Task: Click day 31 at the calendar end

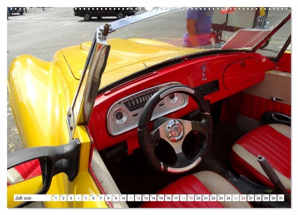Action: pyautogui.click(x=280, y=198)
